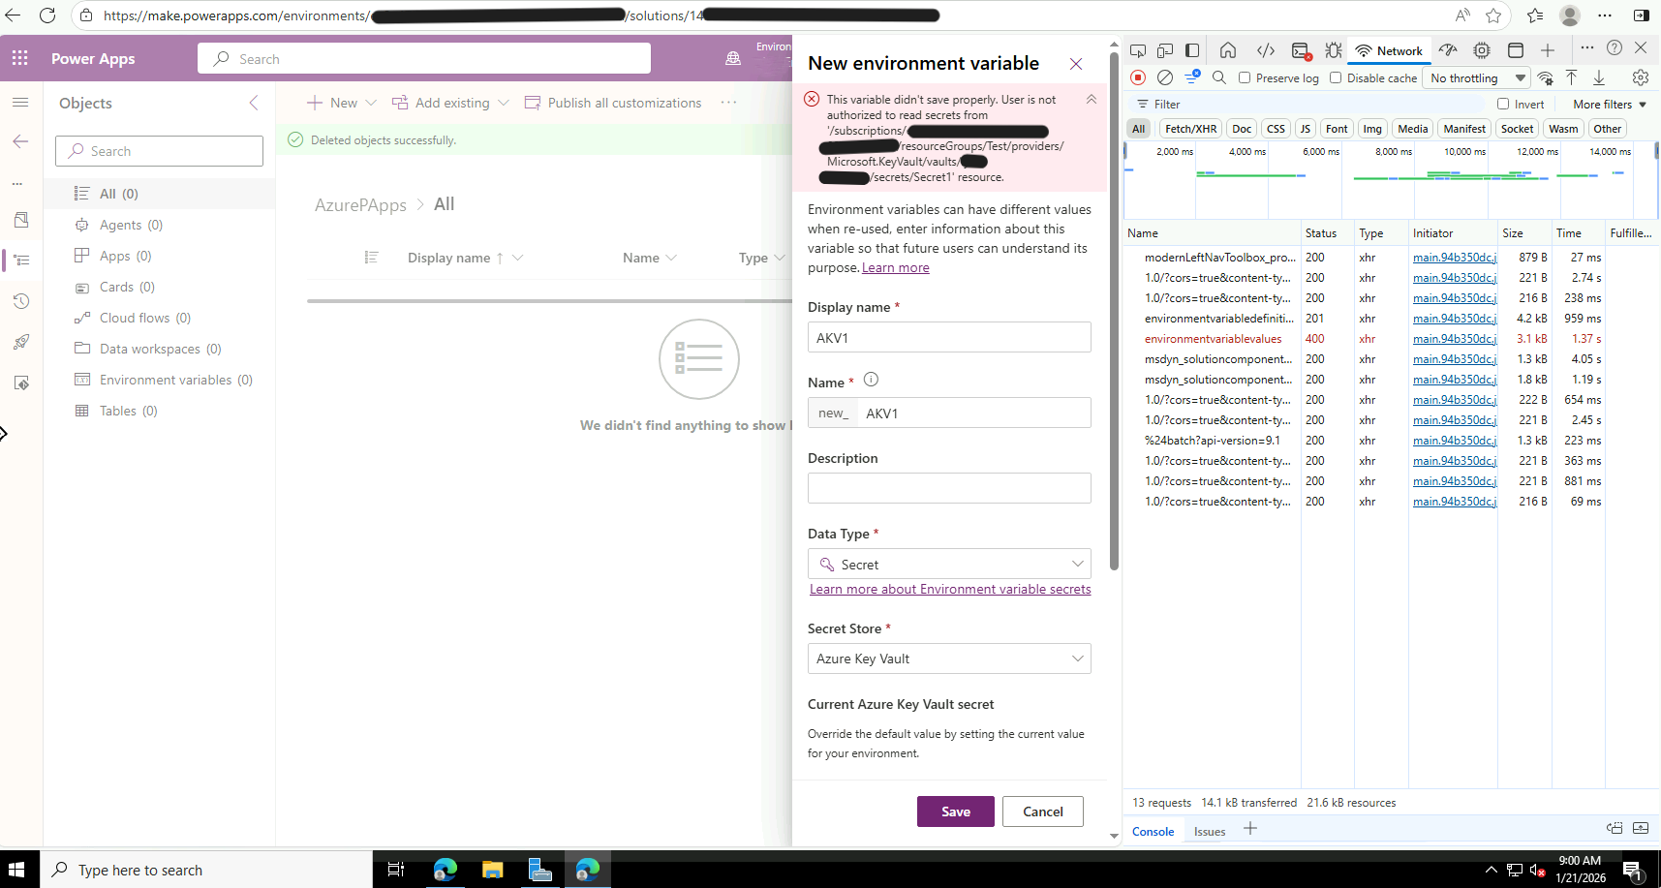Click the Name field info icon
Image resolution: width=1661 pixels, height=888 pixels.
[871, 380]
